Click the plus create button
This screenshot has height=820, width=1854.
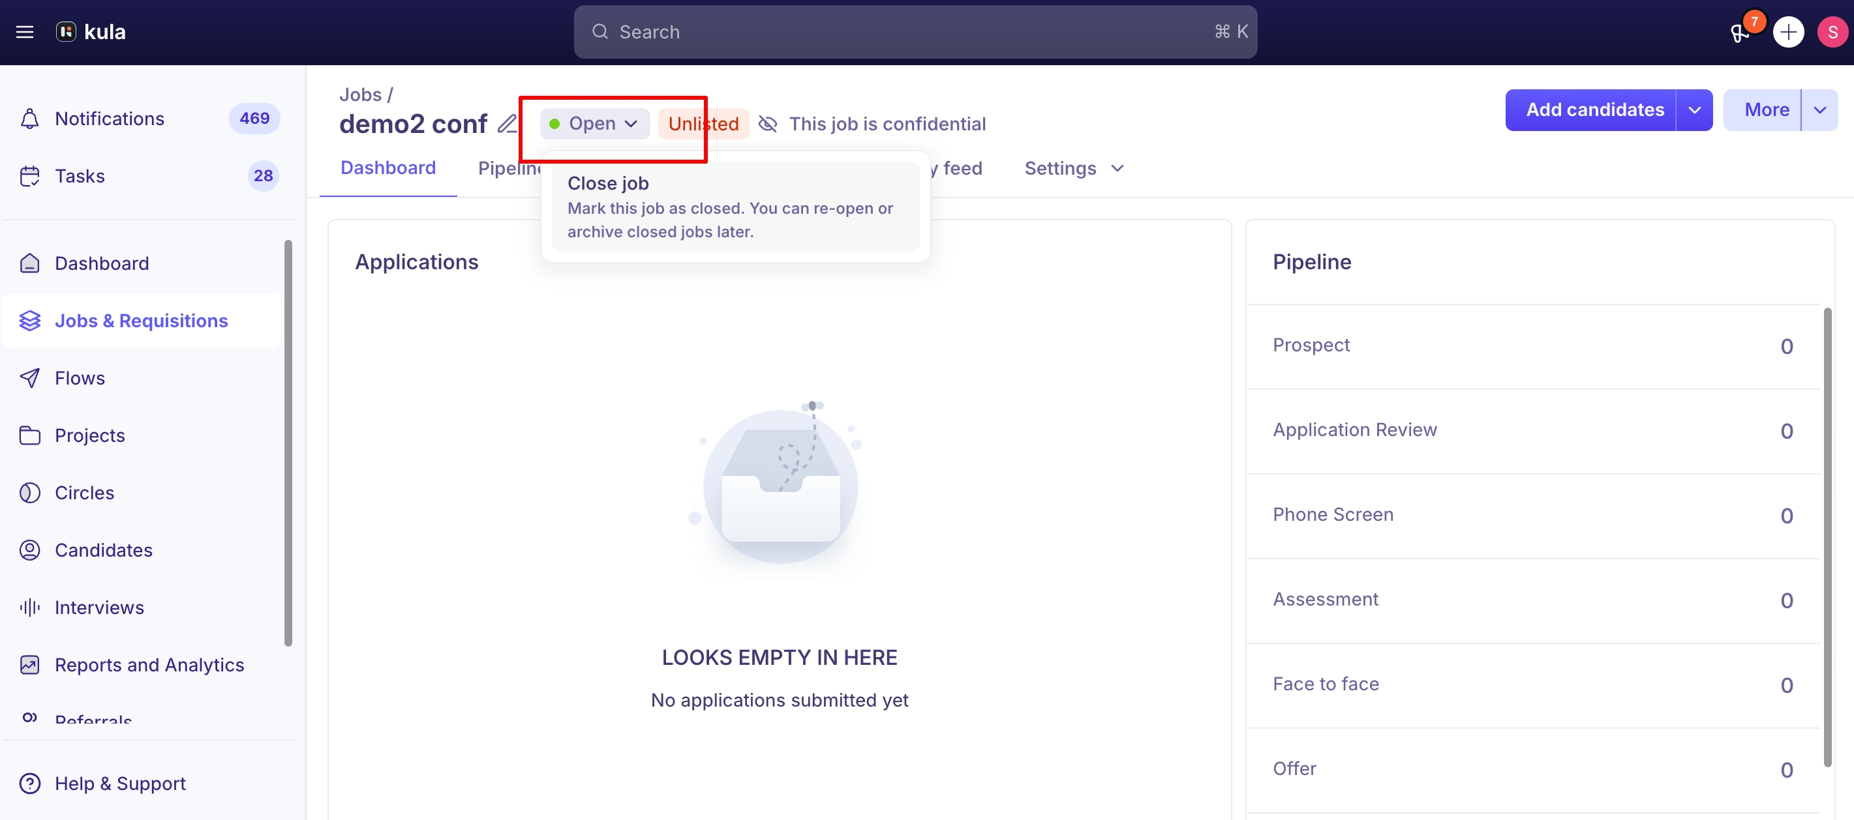point(1787,32)
